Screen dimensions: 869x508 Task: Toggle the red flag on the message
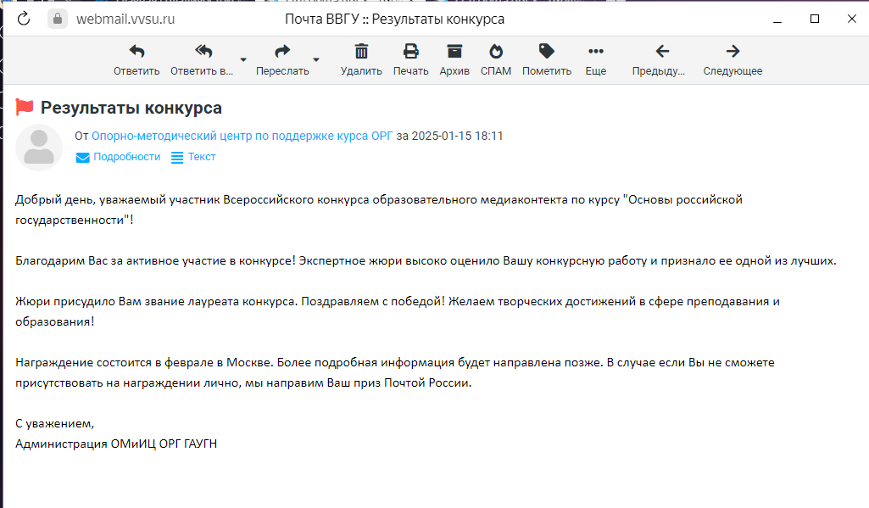point(25,108)
